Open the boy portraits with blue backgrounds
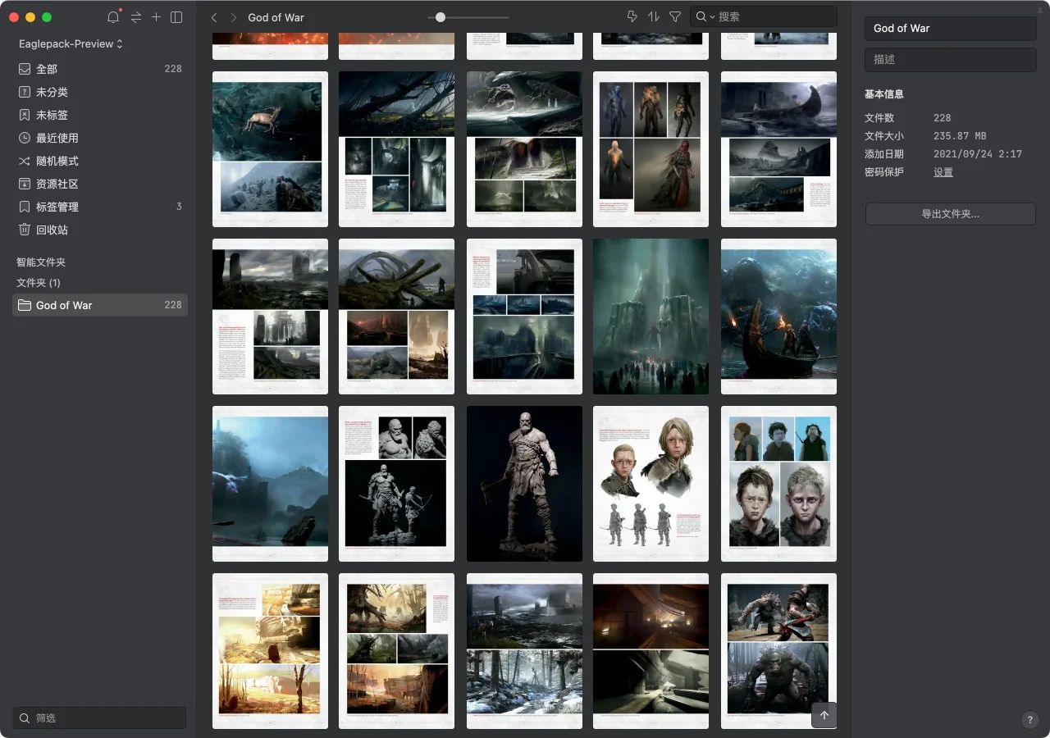The width and height of the screenshot is (1050, 738). point(778,484)
